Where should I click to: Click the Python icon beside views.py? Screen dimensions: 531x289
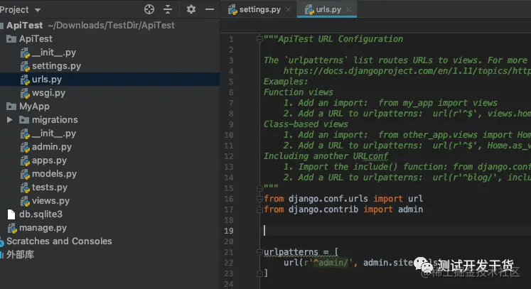(x=25, y=202)
